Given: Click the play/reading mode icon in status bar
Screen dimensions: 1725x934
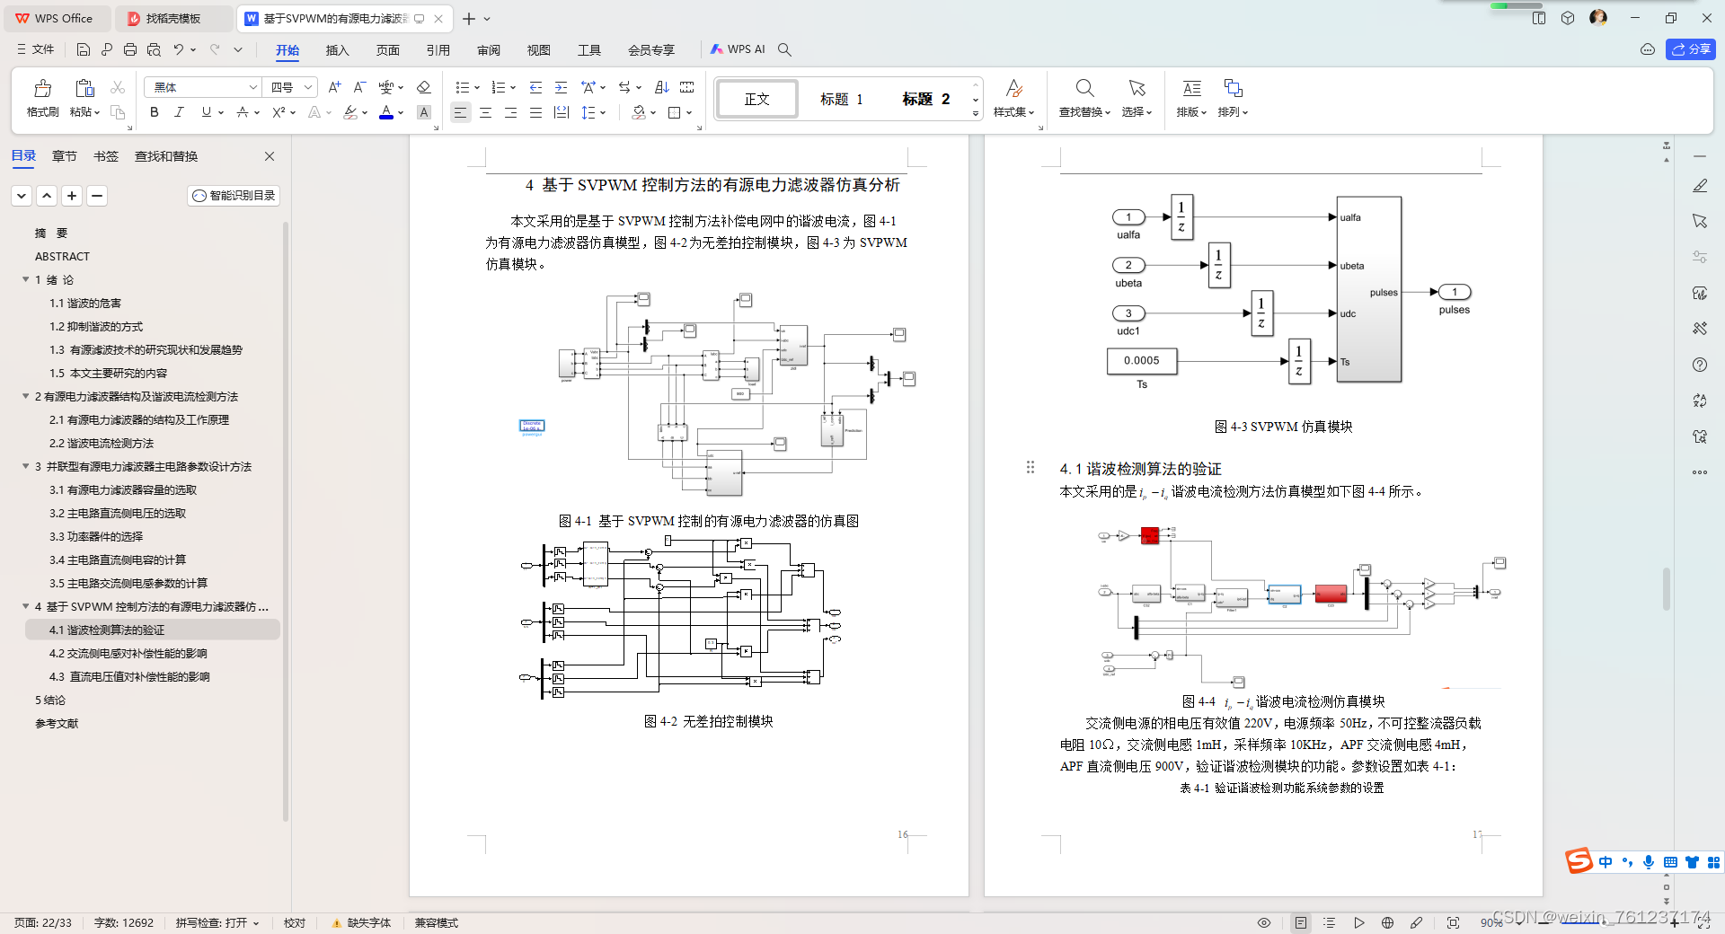Looking at the screenshot, I should point(1358,922).
